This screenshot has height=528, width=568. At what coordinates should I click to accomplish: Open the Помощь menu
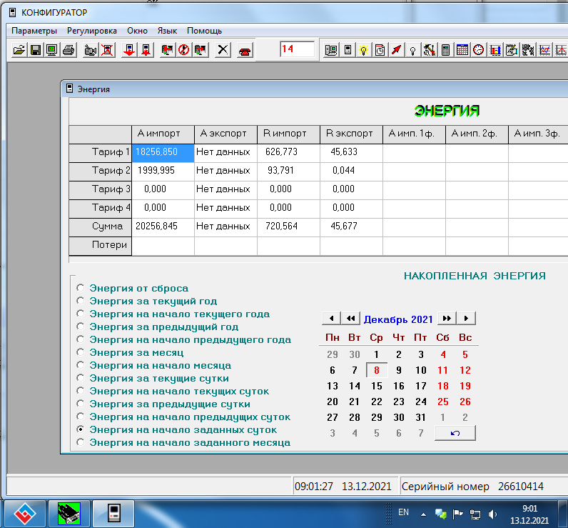click(x=204, y=31)
